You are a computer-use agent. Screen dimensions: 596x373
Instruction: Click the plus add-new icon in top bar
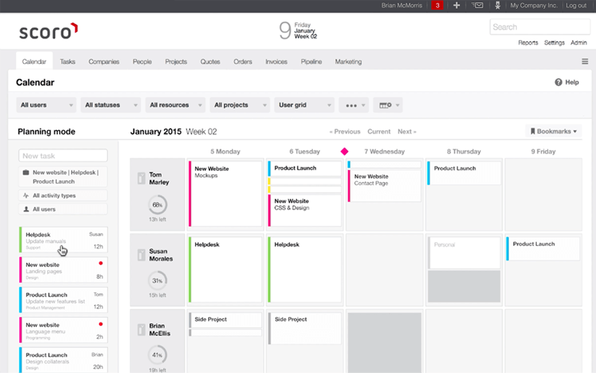click(x=457, y=6)
